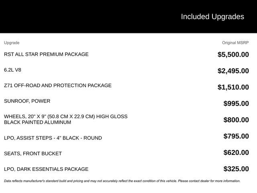Click the $620.00 price

point(236,152)
